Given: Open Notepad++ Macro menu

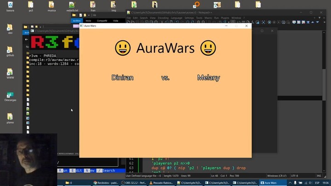Looking at the screenshot, I should [x=208, y=18].
